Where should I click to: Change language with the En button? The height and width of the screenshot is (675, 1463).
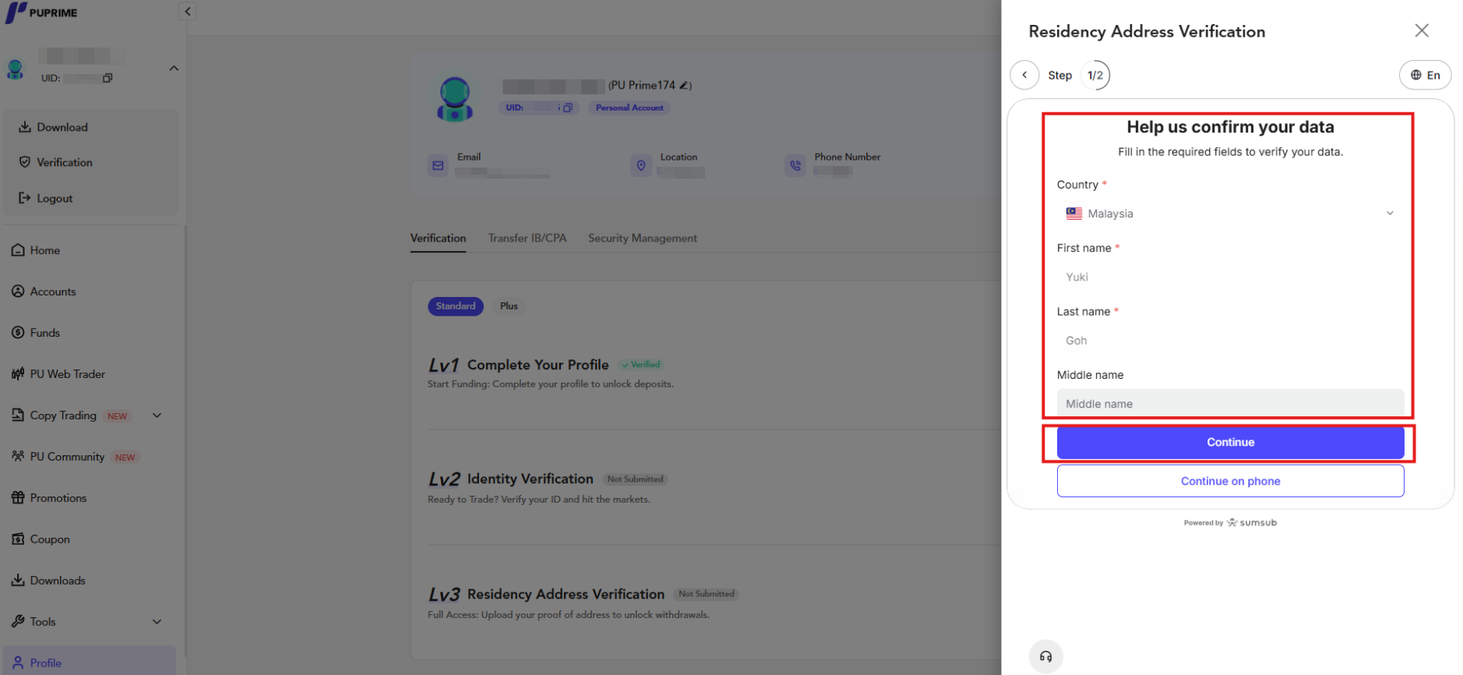[x=1425, y=75]
